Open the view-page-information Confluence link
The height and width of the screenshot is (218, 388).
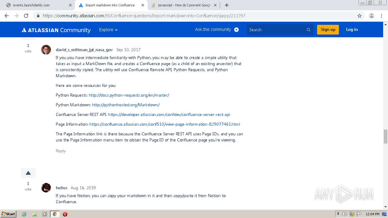pos(165,124)
